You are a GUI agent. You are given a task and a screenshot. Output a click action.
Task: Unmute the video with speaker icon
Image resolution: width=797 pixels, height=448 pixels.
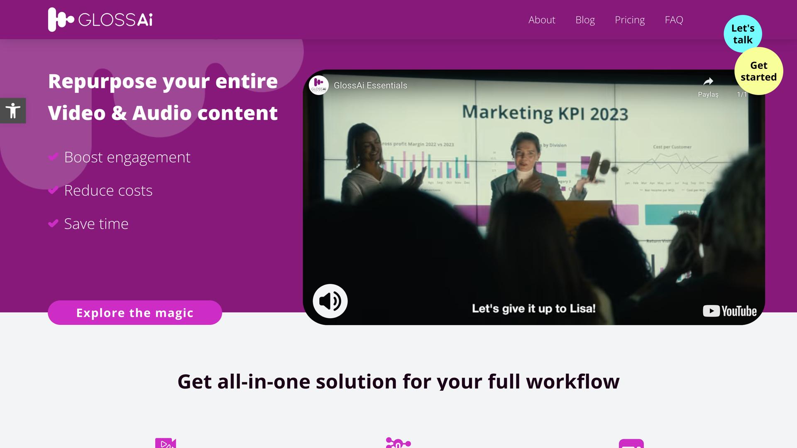click(x=330, y=301)
